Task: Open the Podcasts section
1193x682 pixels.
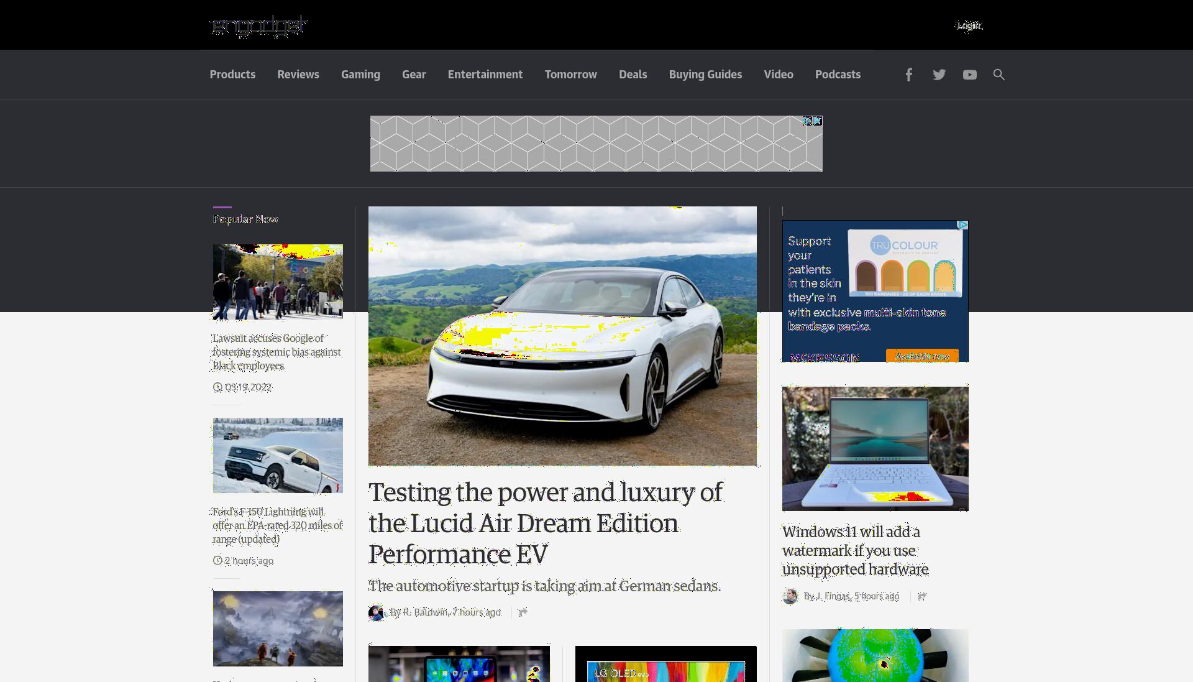Action: pos(838,75)
